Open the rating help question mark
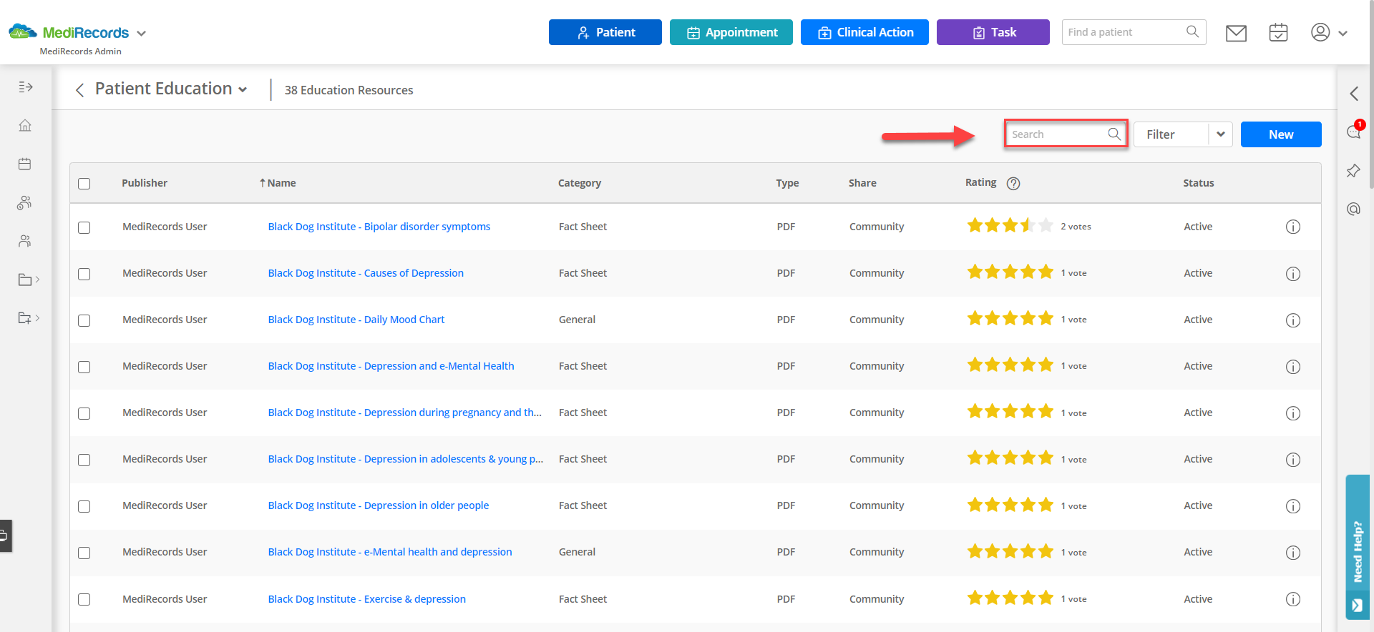Screen dimensions: 1374x632 point(1013,183)
